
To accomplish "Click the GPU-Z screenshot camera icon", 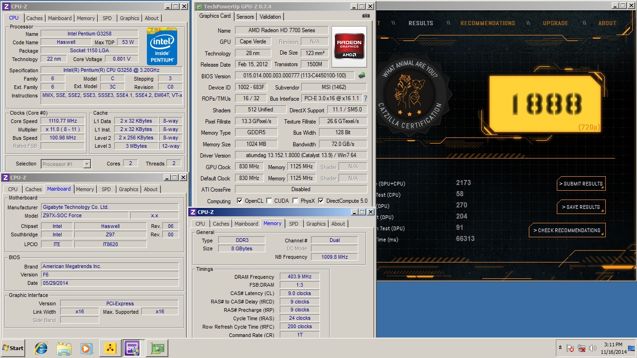I will coord(366,16).
